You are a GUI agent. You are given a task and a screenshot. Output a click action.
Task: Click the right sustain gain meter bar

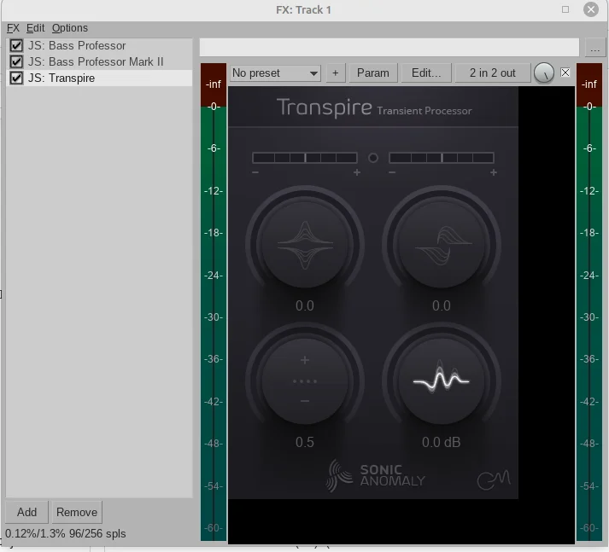click(x=442, y=158)
